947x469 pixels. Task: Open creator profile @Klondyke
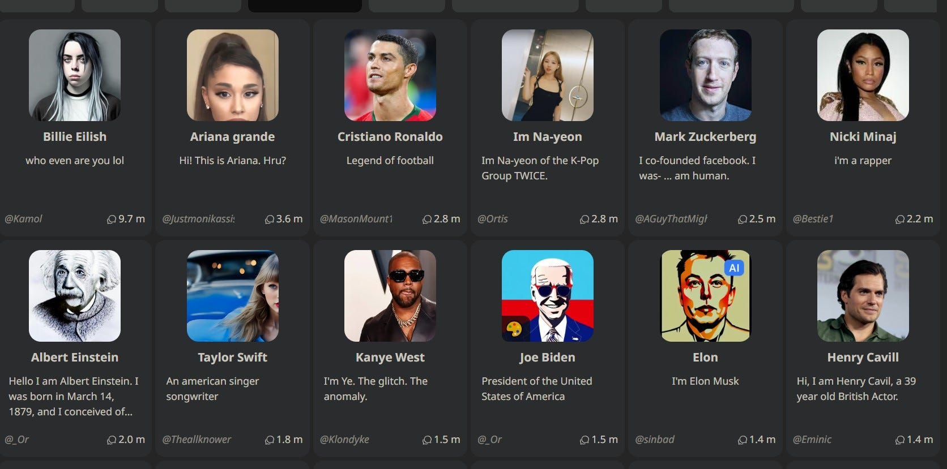(x=344, y=440)
